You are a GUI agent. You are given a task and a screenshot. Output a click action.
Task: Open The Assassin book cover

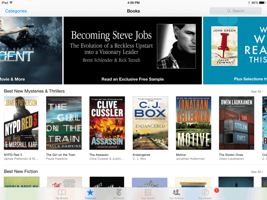(x=107, y=123)
